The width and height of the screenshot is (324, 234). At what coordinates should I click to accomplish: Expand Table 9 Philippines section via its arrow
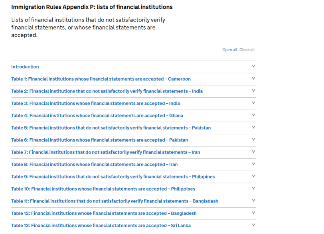[x=253, y=176]
